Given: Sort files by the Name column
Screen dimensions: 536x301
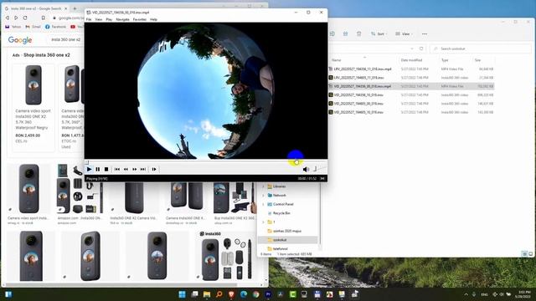Looking at the screenshot, I should click(337, 60).
